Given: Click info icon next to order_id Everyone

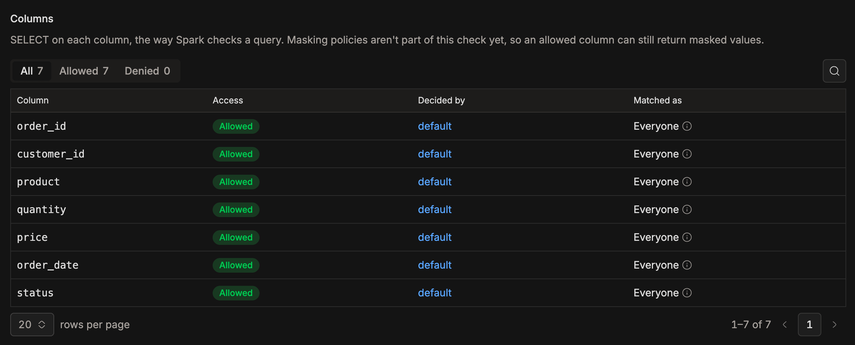Looking at the screenshot, I should (x=687, y=126).
